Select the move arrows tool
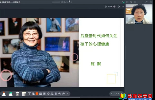The image size is (155, 100). click(x=48, y=94)
